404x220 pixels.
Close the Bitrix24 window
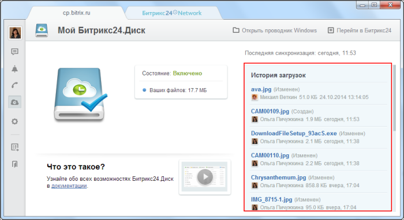click(390, 5)
